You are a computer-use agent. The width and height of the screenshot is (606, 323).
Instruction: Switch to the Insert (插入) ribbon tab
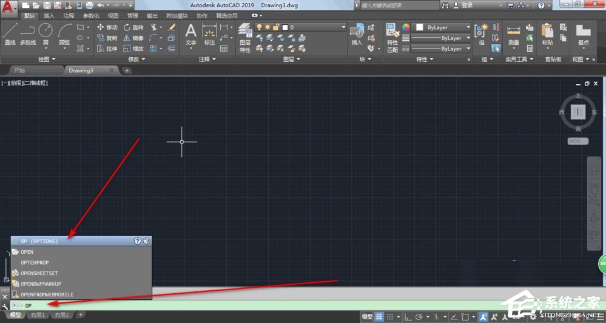click(49, 16)
